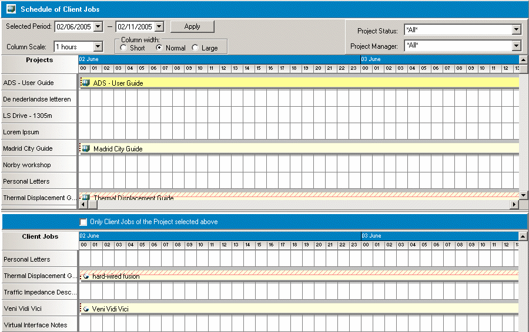Click the end date field 02/11/2005
Image resolution: width=529 pixels, height=332 pixels.
tap(135, 26)
